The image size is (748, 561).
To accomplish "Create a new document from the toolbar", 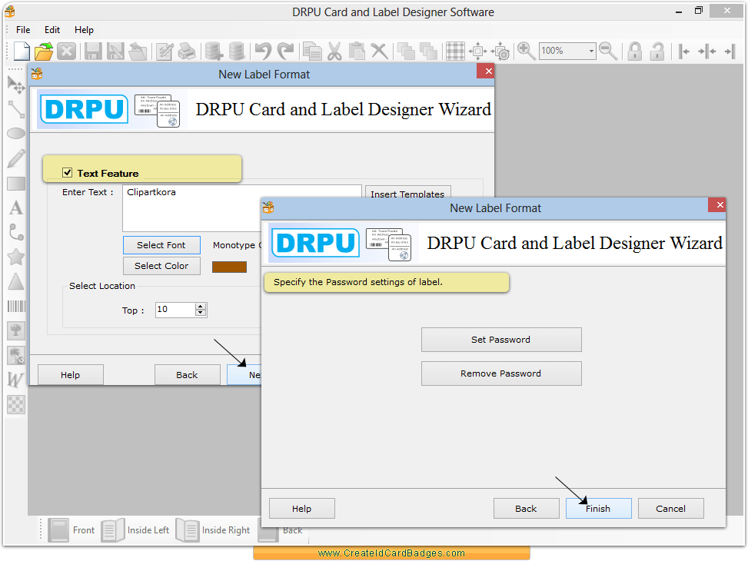I will pos(22,51).
